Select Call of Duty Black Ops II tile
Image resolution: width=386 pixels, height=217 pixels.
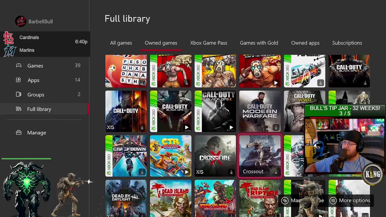tap(215, 111)
